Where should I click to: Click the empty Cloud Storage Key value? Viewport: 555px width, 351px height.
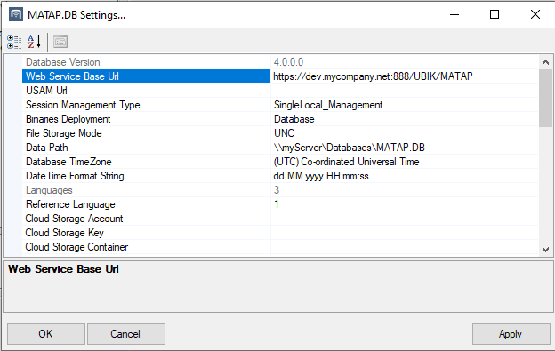405,233
